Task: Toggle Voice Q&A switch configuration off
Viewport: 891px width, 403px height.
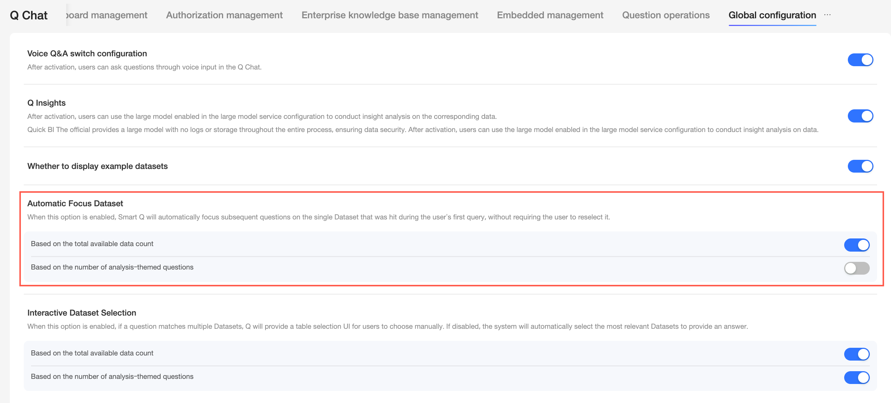Action: (x=860, y=60)
